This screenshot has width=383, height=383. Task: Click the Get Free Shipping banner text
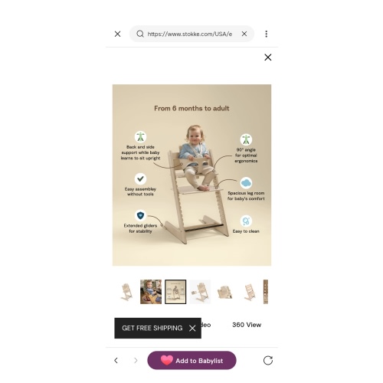152,328
